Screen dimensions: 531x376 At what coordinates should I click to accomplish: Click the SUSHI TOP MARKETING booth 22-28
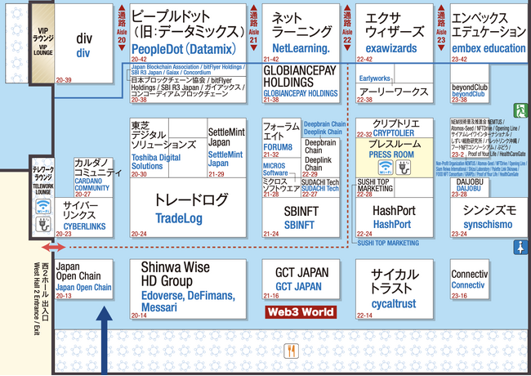375,187
